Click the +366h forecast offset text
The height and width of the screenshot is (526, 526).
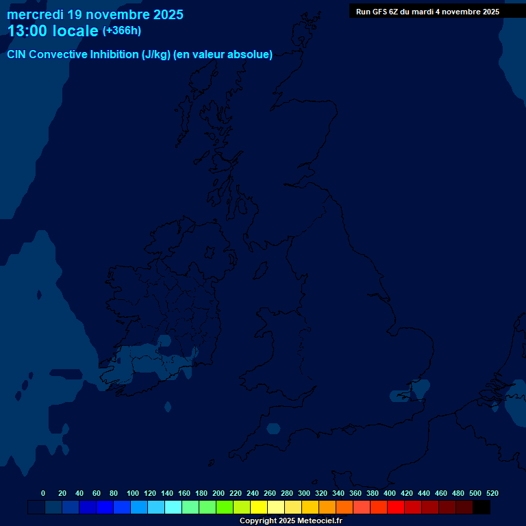click(121, 31)
